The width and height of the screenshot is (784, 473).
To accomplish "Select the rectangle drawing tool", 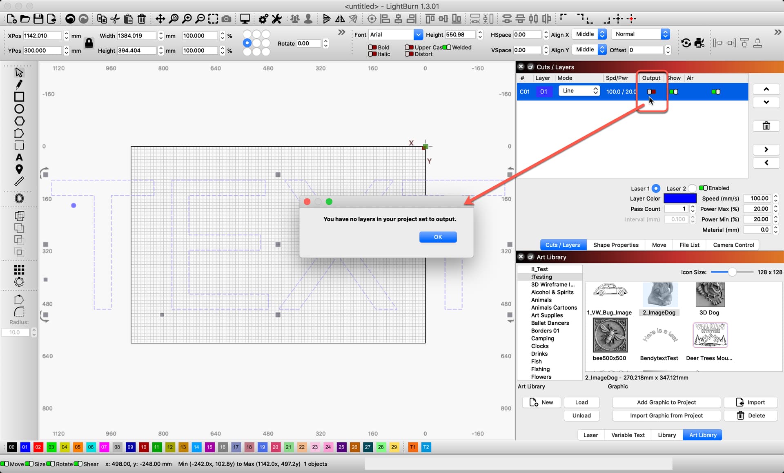I will point(19,97).
